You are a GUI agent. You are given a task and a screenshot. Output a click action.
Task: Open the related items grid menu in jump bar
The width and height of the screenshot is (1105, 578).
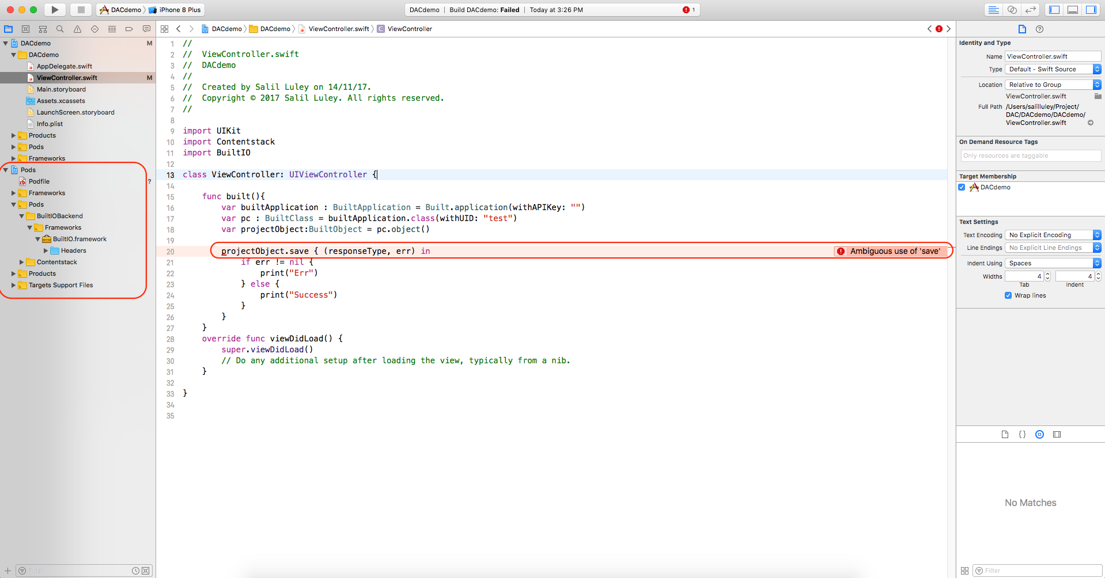coord(165,29)
